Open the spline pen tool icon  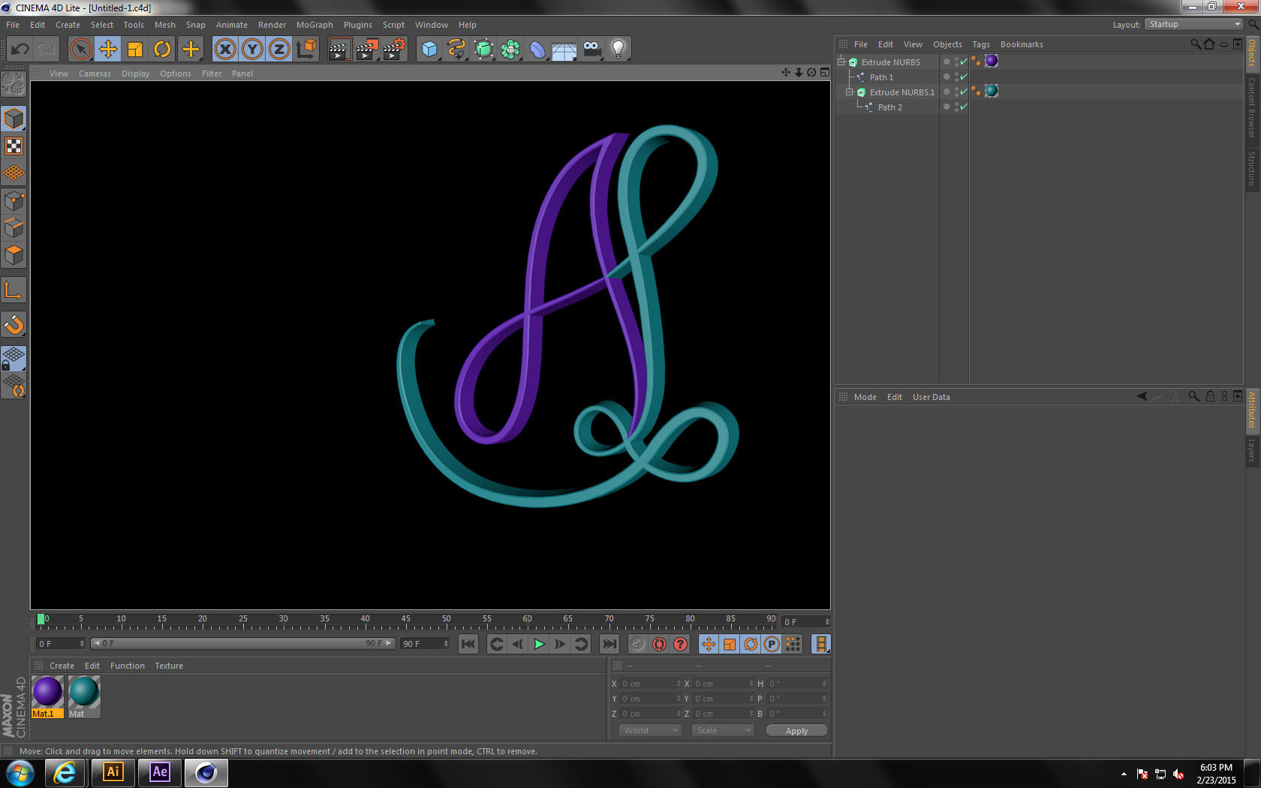pyautogui.click(x=456, y=50)
